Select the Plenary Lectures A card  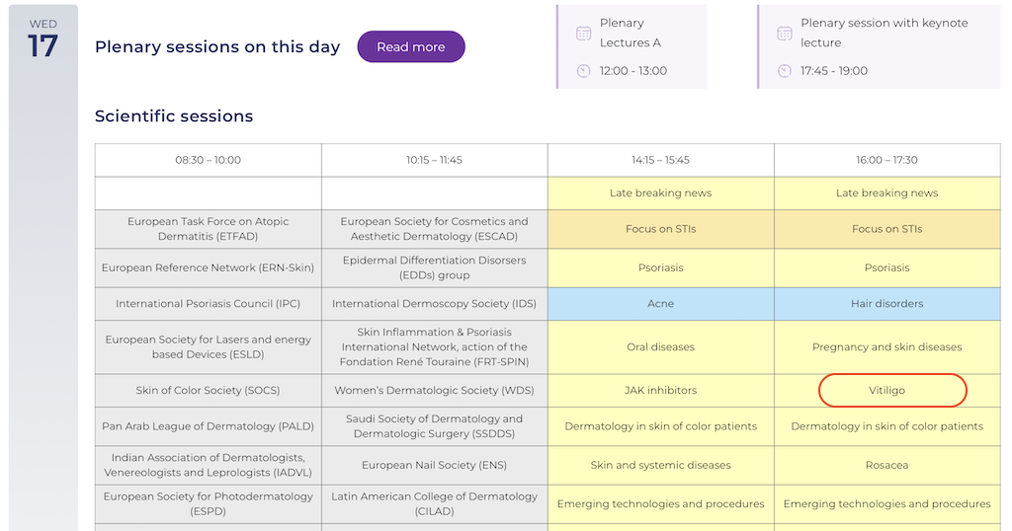coord(632,46)
